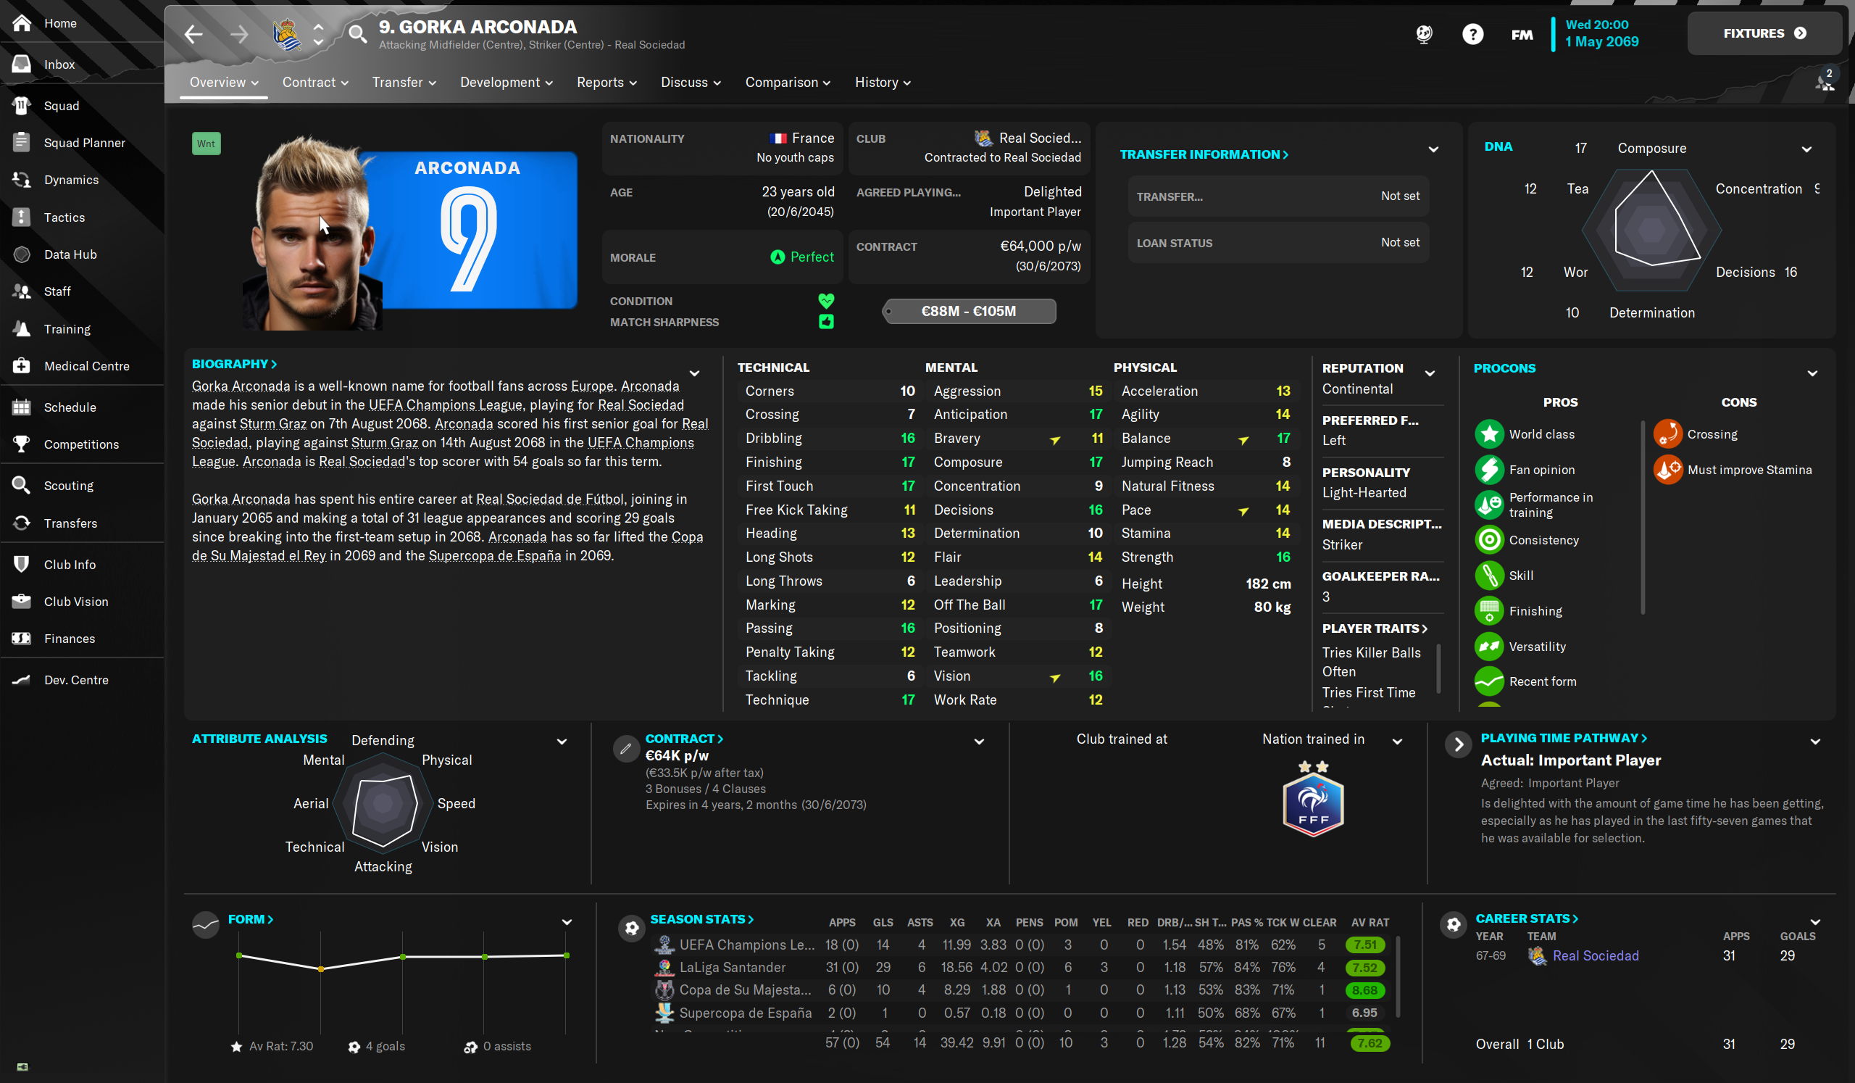The height and width of the screenshot is (1083, 1855).
Task: Click the €88M - €105M value bar
Action: click(969, 311)
